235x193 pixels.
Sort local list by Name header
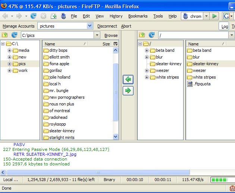coord(65,44)
